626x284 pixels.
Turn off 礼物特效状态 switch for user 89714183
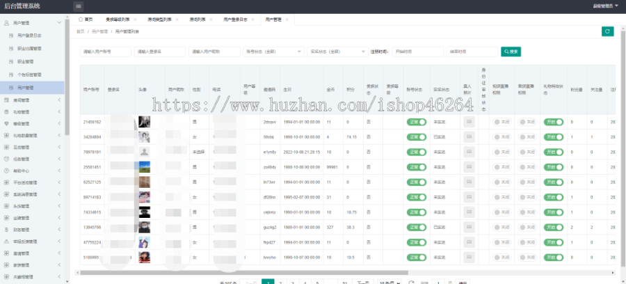(x=554, y=197)
